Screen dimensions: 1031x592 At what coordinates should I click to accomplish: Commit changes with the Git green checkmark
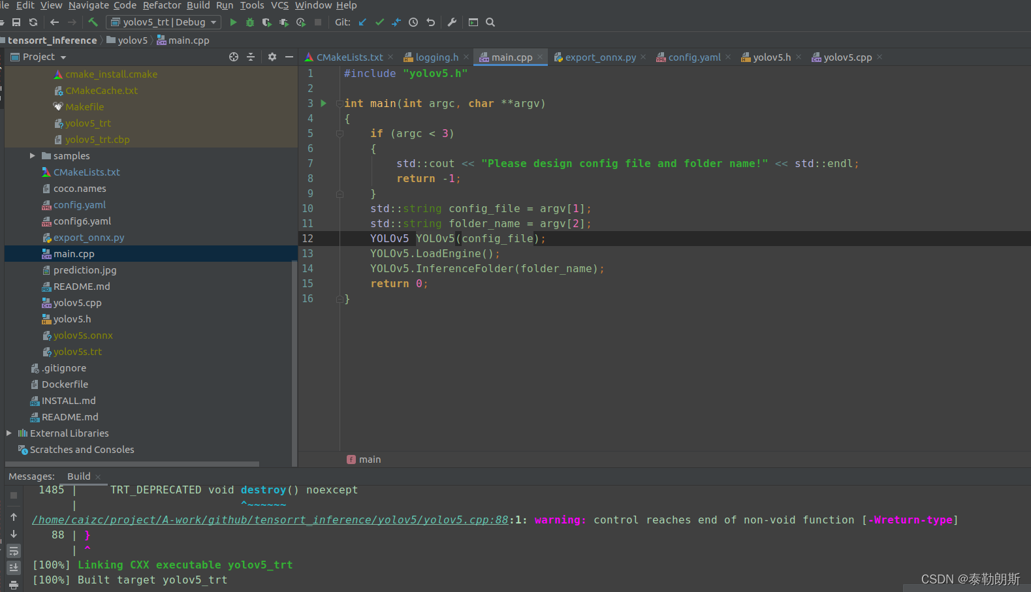379,22
